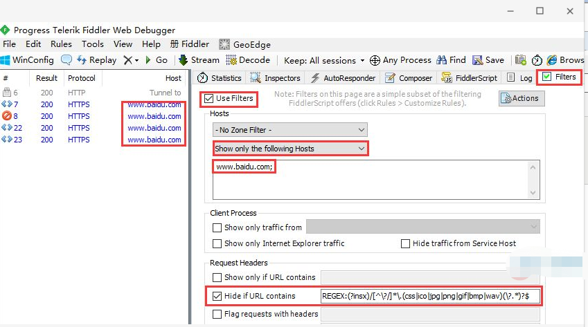Select session 6 Tunnel to row
Screen dimensions: 588x327
(x=93, y=93)
